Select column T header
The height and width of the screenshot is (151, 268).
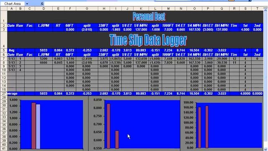click(x=257, y=8)
